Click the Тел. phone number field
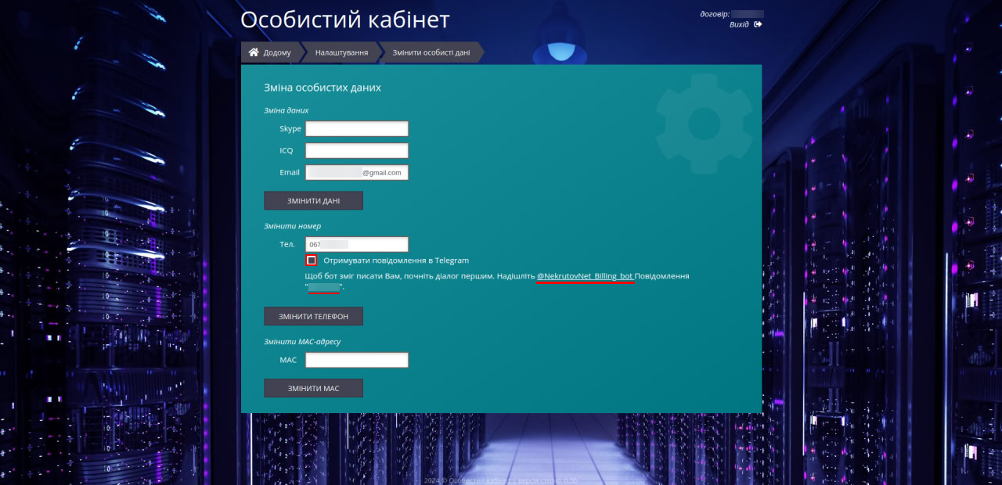This screenshot has width=1002, height=485. pos(356,245)
